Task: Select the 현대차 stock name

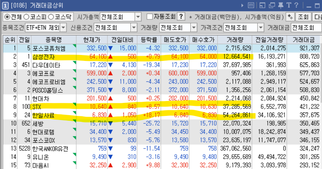Action: click(41, 99)
